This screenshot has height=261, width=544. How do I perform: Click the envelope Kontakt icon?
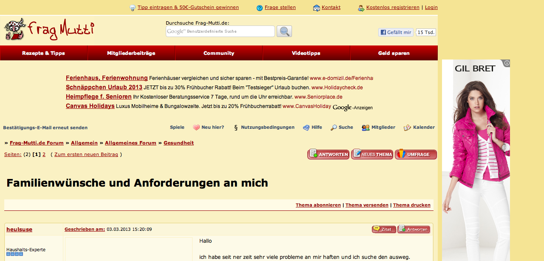pos(317,8)
